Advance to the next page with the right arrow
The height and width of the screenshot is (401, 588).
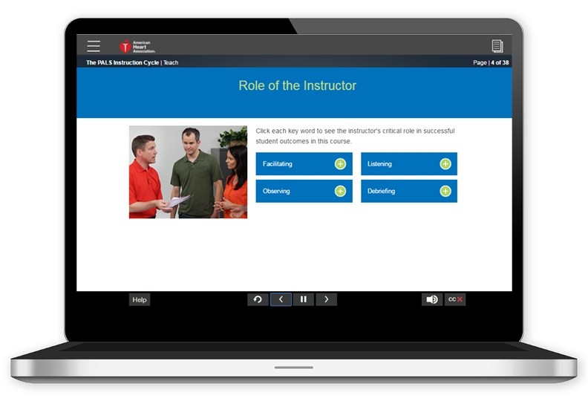click(327, 299)
